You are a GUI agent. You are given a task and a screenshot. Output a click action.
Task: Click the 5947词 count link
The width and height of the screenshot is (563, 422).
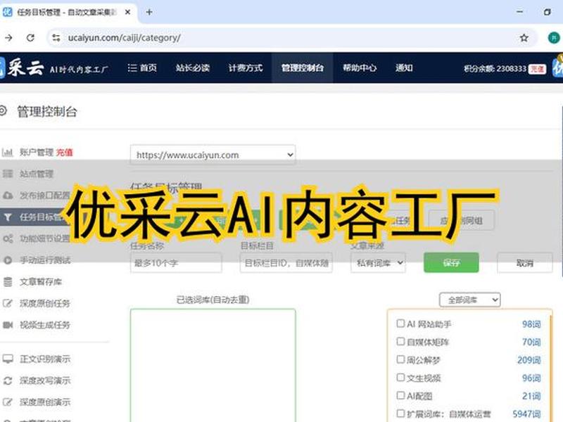pyautogui.click(x=526, y=414)
